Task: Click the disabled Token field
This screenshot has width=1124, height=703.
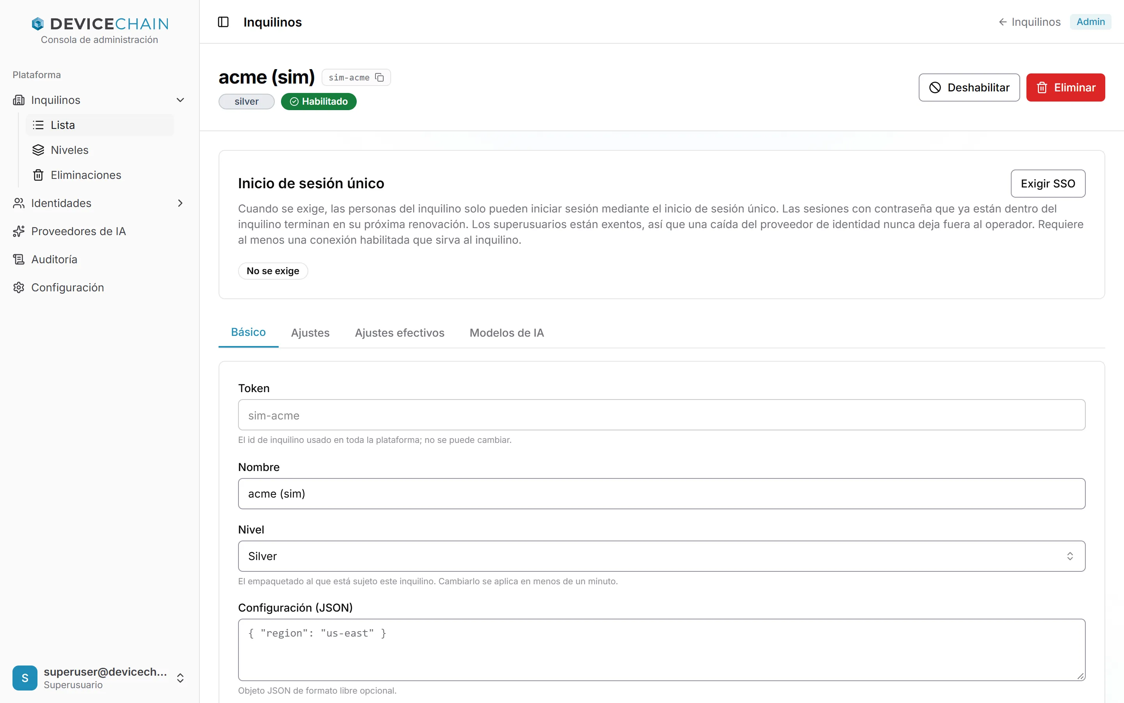Action: point(662,415)
